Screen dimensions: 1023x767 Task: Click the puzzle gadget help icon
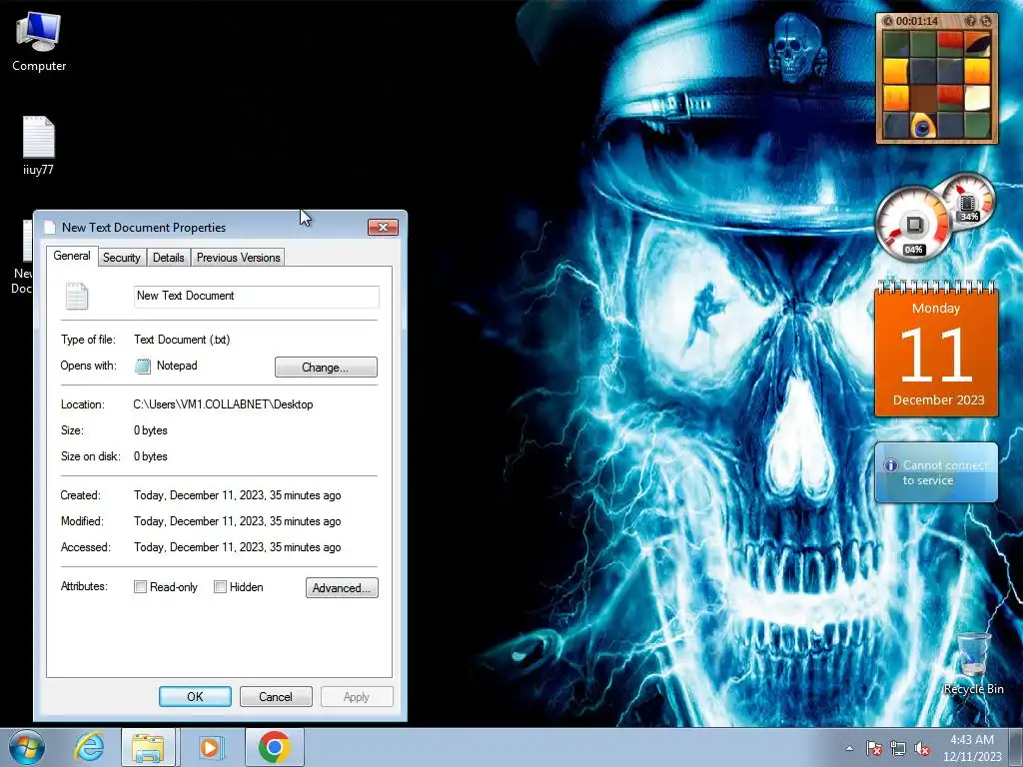(x=970, y=22)
